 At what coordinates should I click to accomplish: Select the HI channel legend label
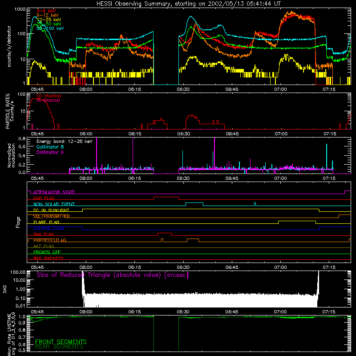48,101
